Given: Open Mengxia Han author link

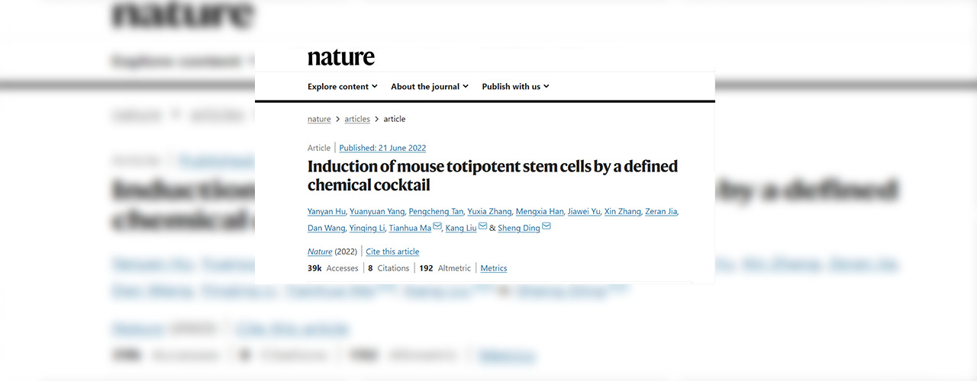Looking at the screenshot, I should coord(540,212).
